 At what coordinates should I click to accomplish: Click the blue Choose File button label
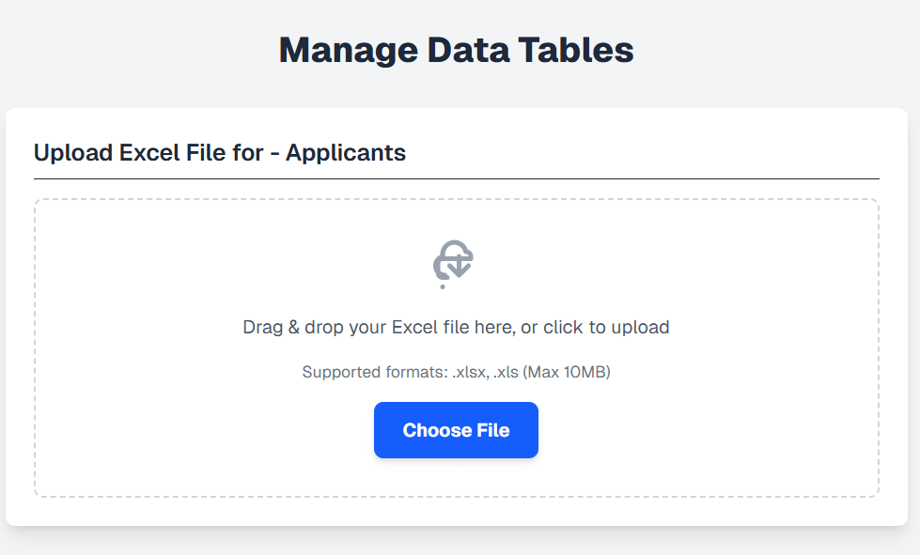pos(456,430)
